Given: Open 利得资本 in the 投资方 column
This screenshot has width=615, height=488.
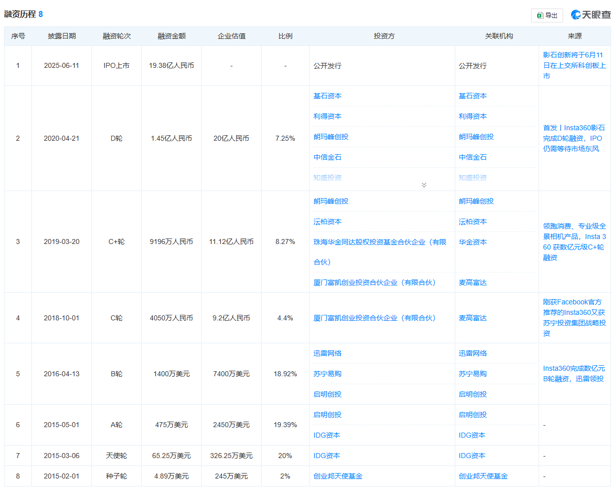Looking at the screenshot, I should click(327, 116).
